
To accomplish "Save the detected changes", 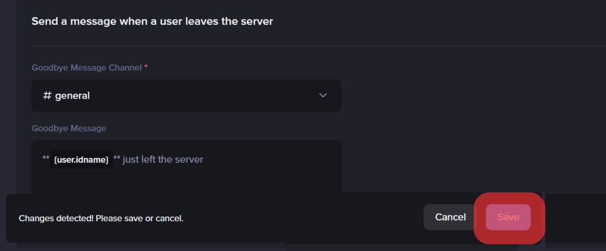I will coord(508,217).
